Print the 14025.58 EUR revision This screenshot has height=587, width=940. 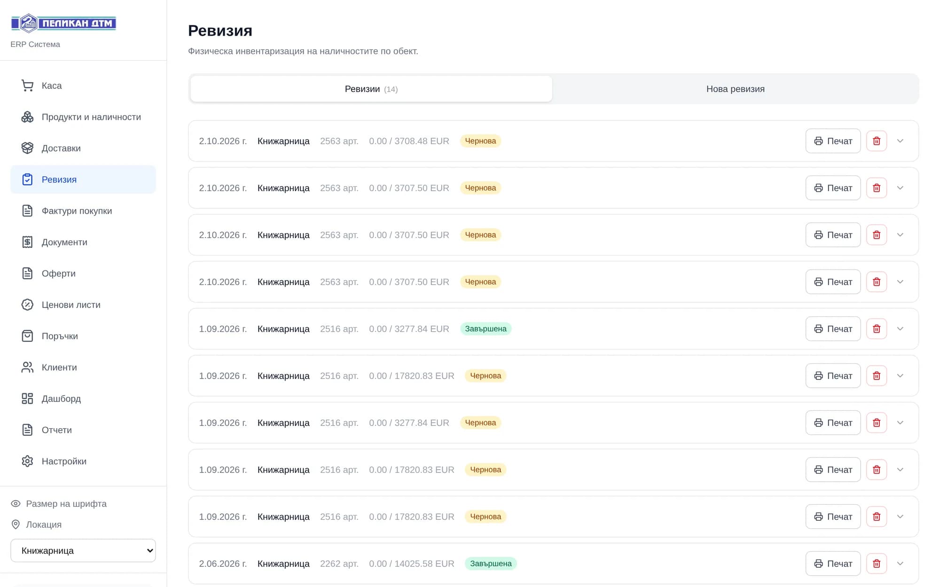click(833, 564)
